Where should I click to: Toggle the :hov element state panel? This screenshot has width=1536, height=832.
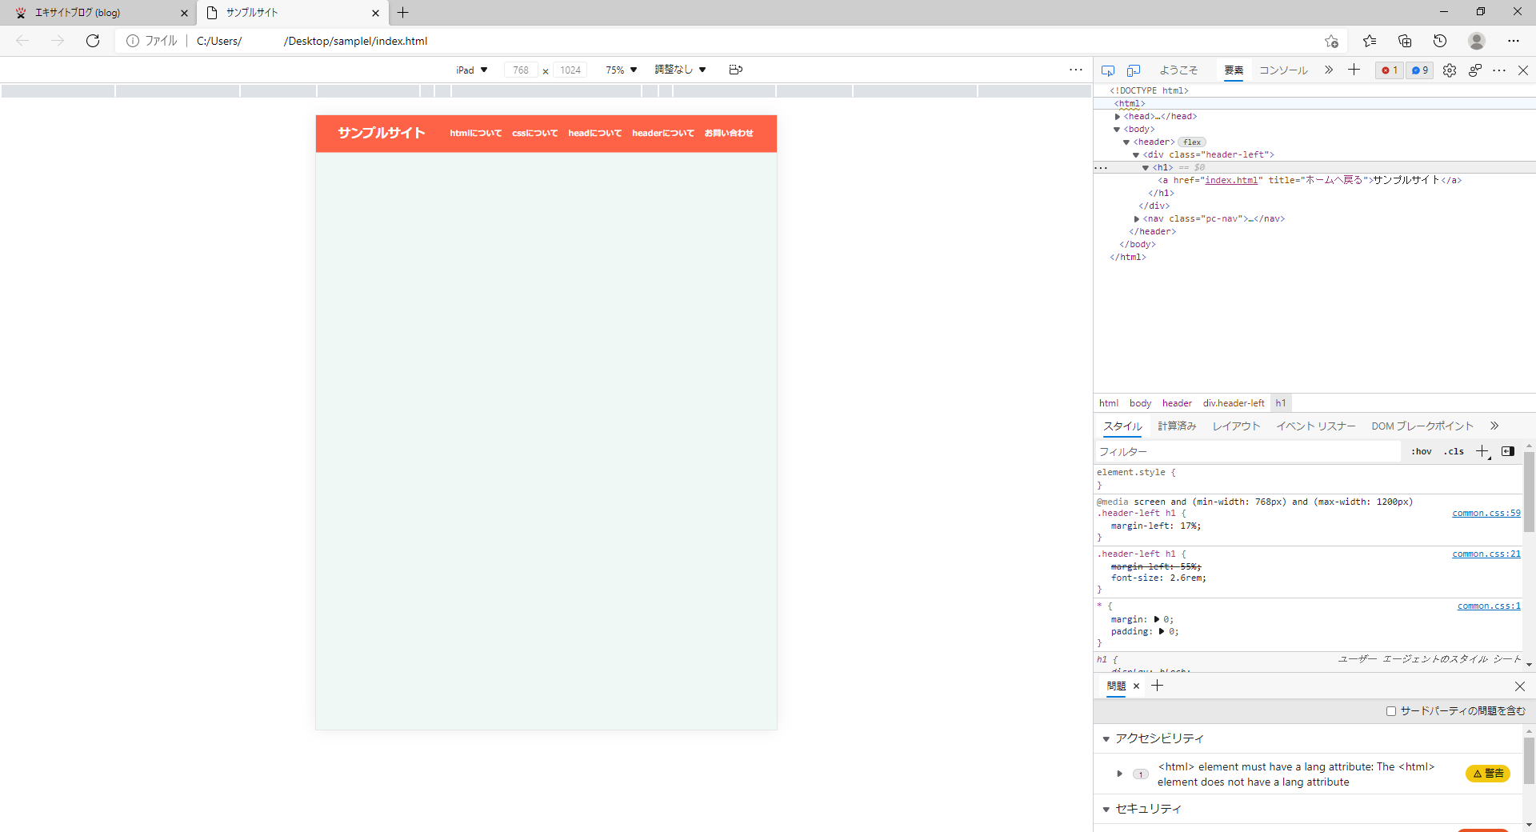tap(1422, 451)
